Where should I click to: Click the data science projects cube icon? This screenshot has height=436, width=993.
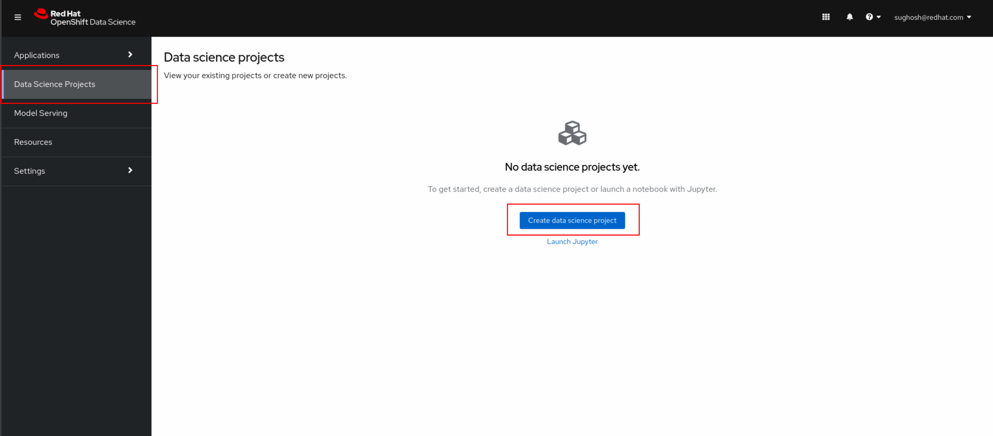[571, 133]
